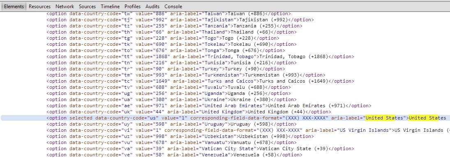Viewport: 450px width, 160px height.
Task: Select the United Arab Emirates option node
Action: coord(209,106)
